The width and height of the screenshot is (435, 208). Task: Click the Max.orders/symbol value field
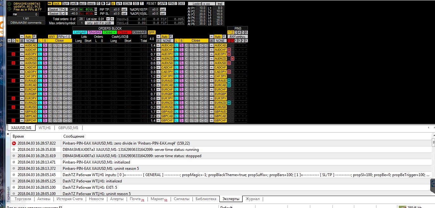pyautogui.click(x=81, y=23)
